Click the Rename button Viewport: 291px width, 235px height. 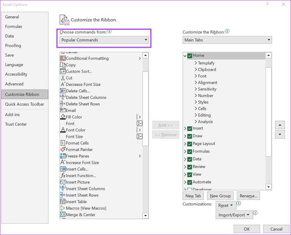pyautogui.click(x=248, y=196)
